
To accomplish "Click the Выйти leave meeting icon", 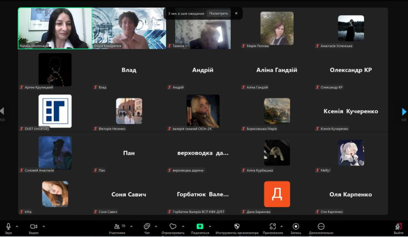I will tap(399, 226).
